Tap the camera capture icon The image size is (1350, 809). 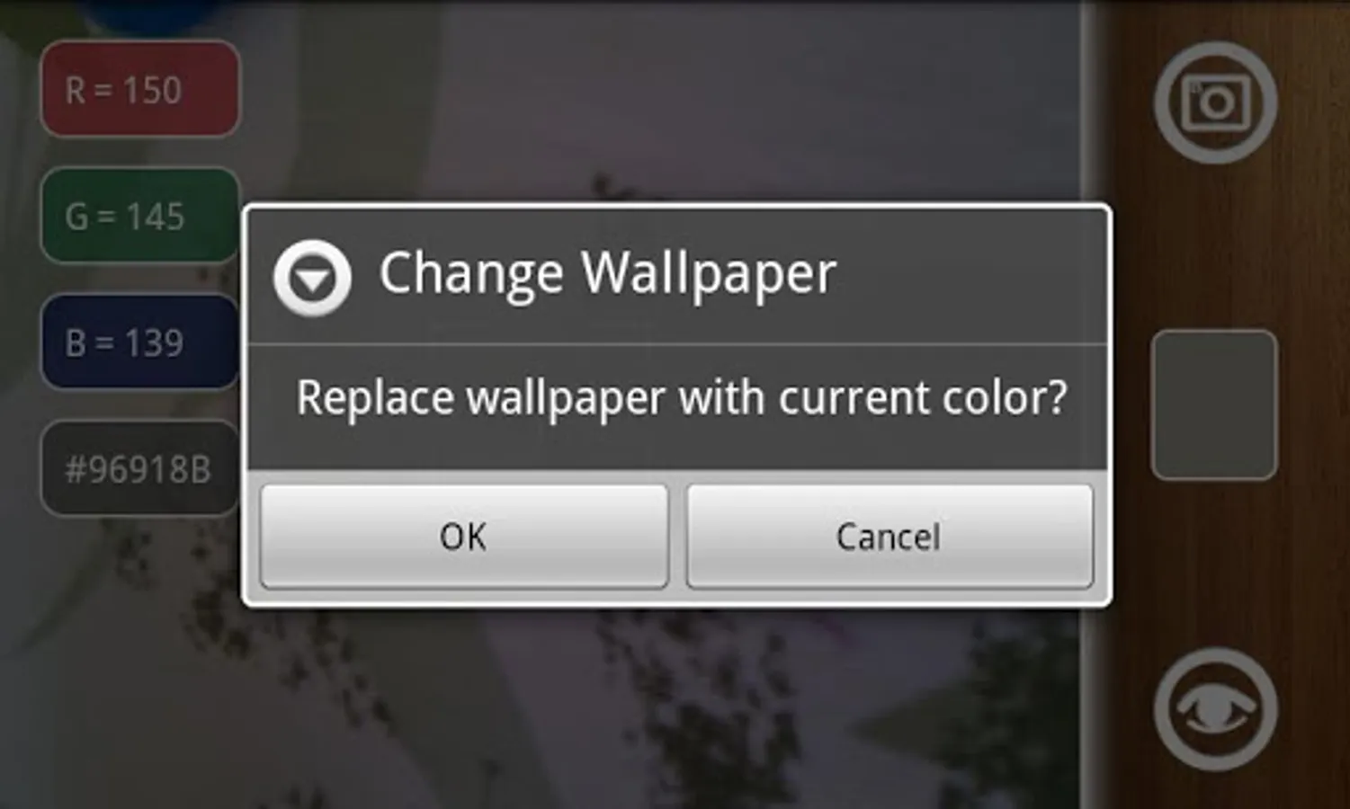pyautogui.click(x=1215, y=102)
